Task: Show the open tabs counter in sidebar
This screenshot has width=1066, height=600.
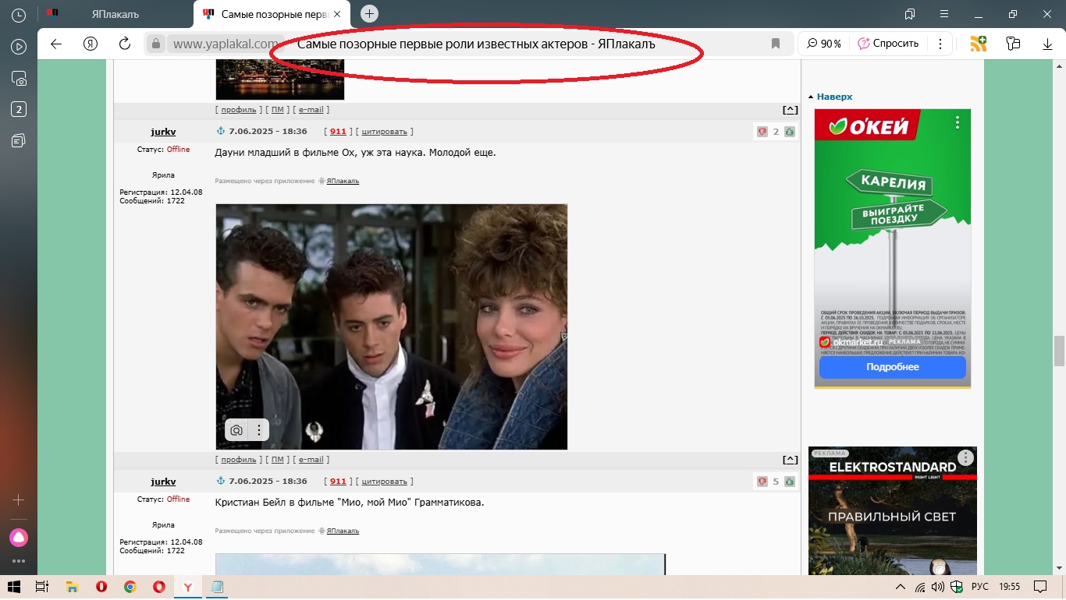Action: pyautogui.click(x=19, y=109)
